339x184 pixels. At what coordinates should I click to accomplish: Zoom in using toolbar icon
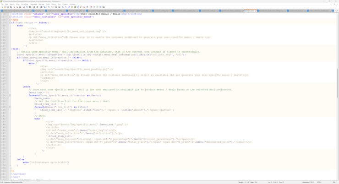point(49,7)
